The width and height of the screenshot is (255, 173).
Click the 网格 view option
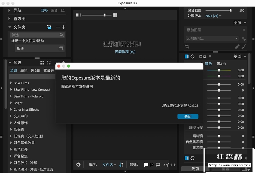[44, 10]
